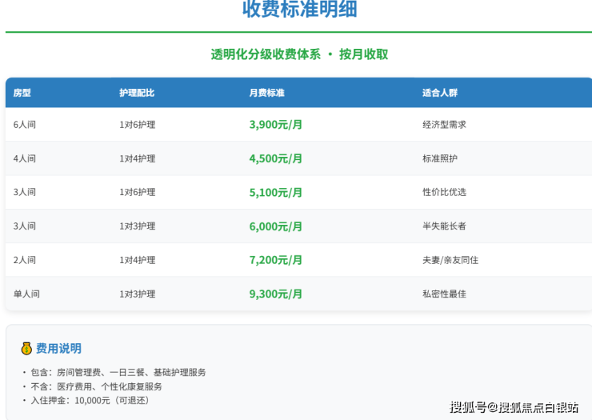
Task: Click the 3,900元/月 price
Action: pyautogui.click(x=276, y=125)
